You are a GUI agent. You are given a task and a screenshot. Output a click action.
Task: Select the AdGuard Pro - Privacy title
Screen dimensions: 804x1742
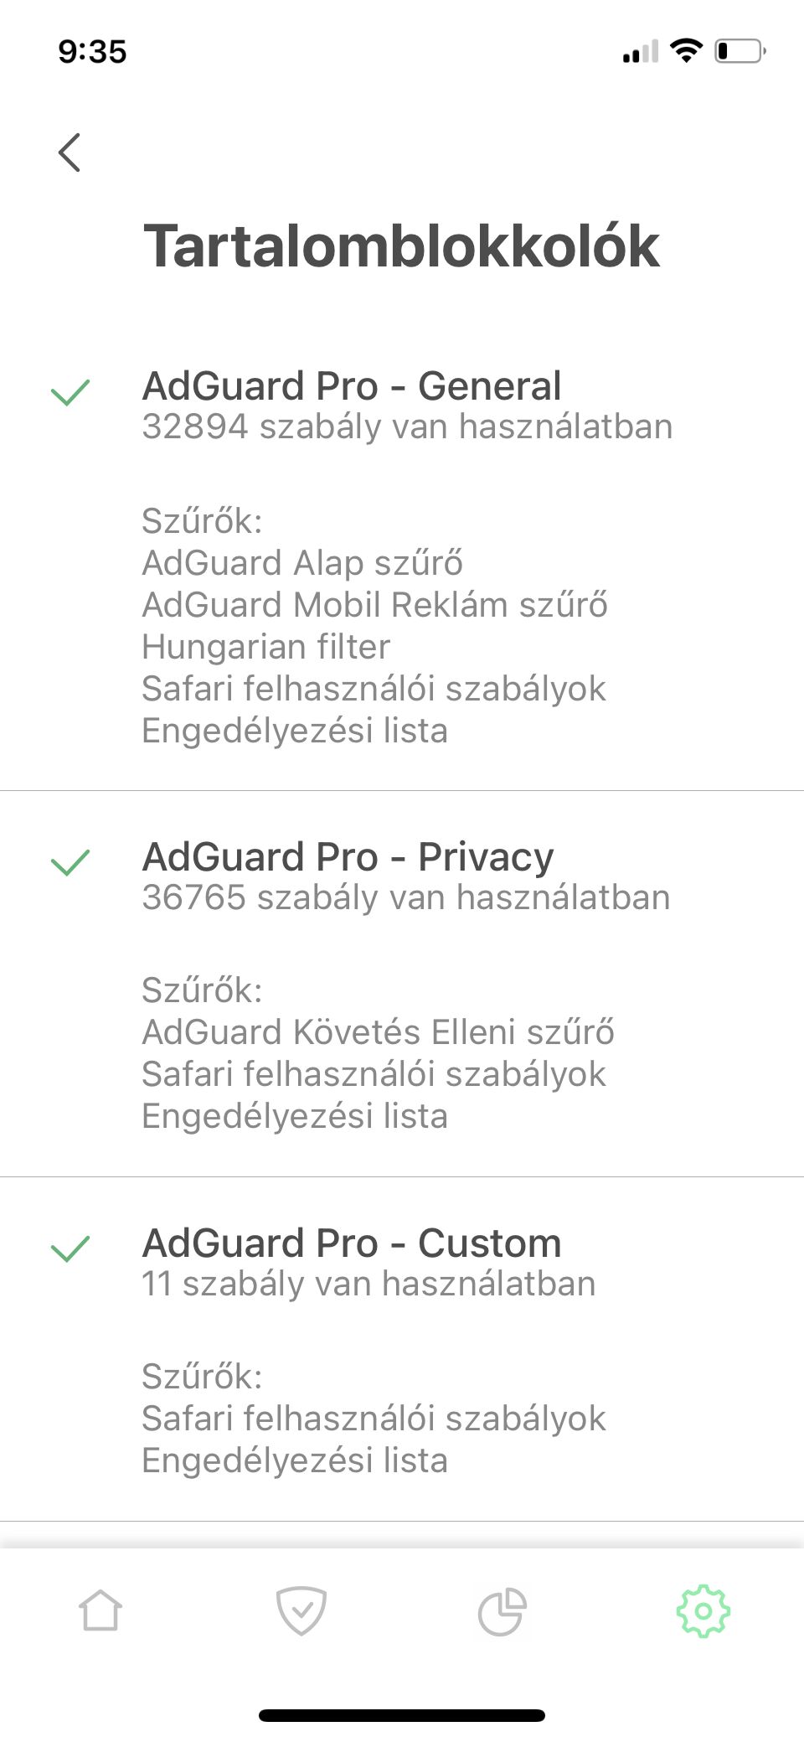[348, 857]
